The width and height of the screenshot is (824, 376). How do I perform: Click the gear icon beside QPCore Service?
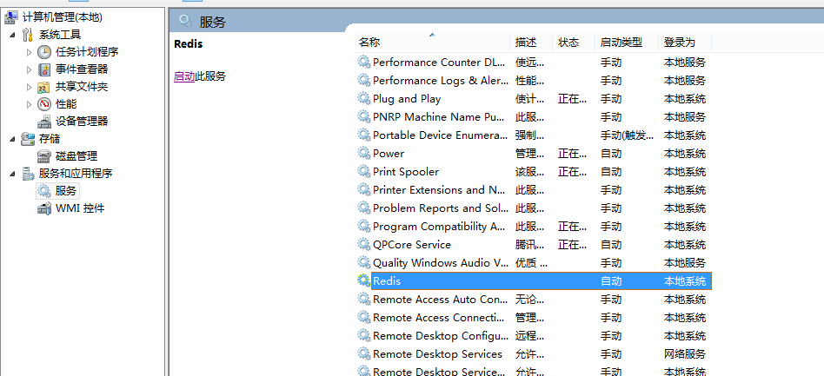[363, 244]
